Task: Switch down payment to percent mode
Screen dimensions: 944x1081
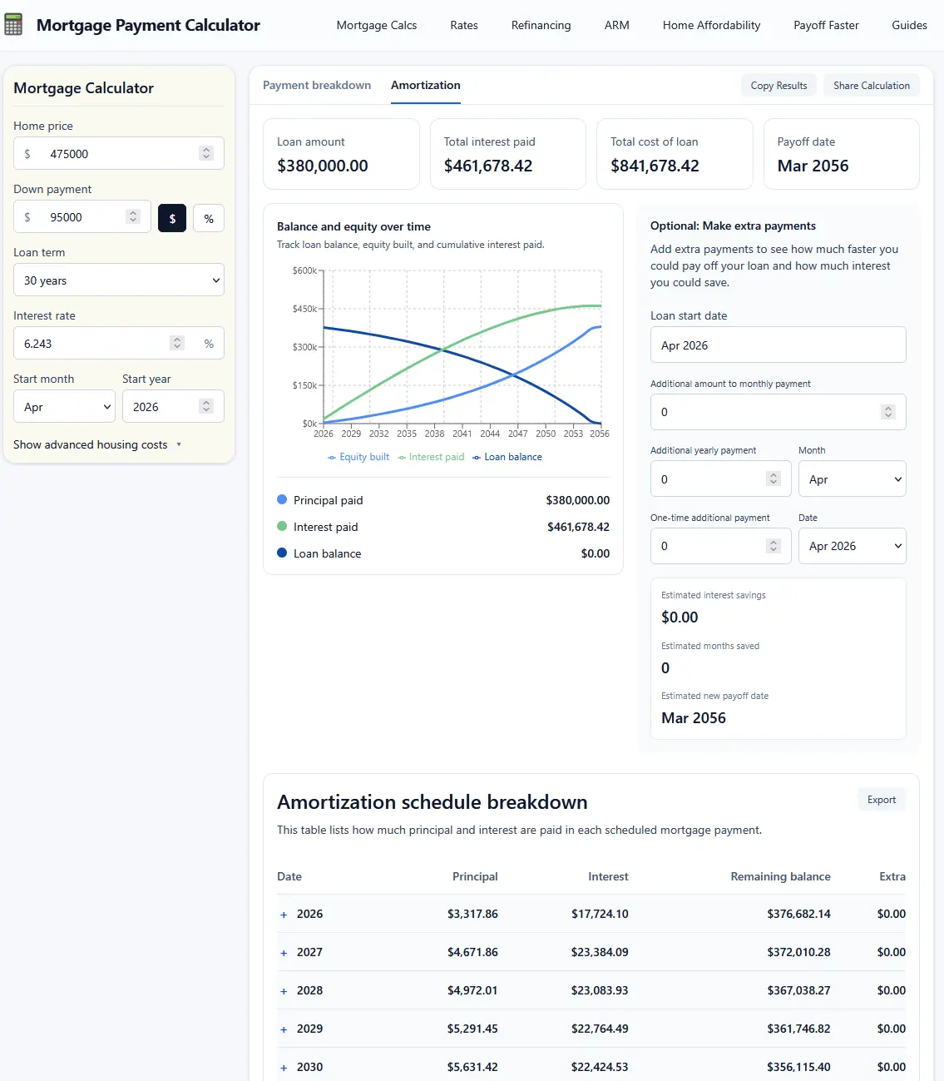Action: coord(209,218)
